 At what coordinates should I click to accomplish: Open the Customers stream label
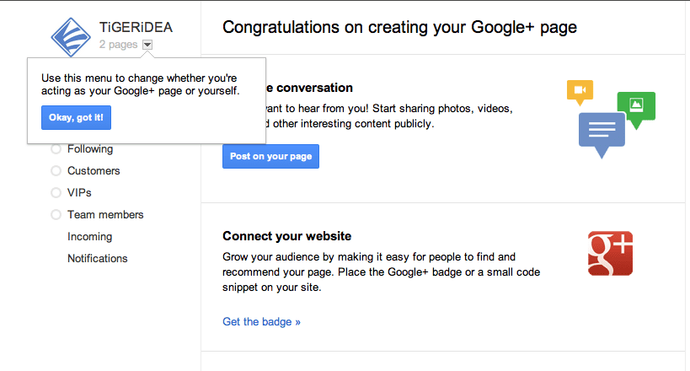(94, 170)
